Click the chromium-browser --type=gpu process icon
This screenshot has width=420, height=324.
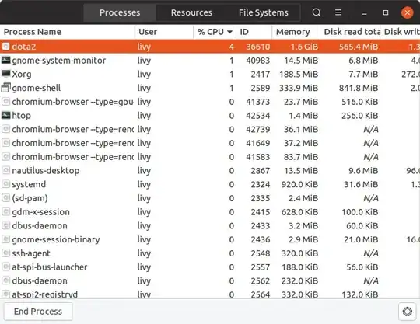pos(6,102)
